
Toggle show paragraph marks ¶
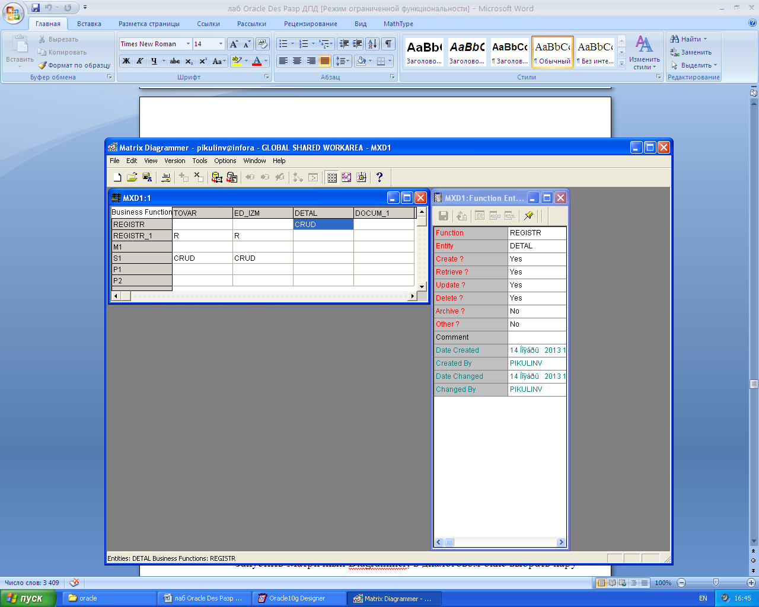388,44
